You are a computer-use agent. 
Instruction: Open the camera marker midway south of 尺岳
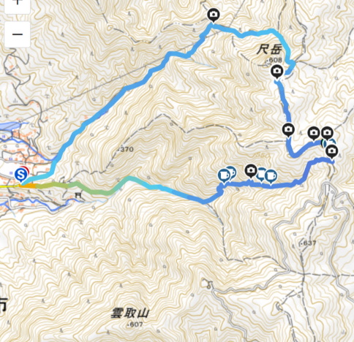point(288,130)
